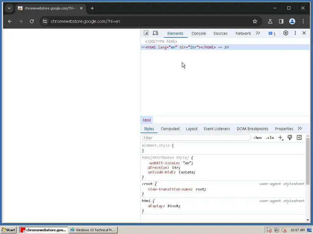This screenshot has width=313, height=234.
Task: Show more Styles sidebar tabs chevron
Action: (x=300, y=129)
